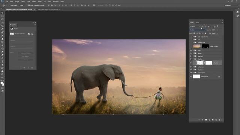Select the Clone Stamp tool
Screen dimensions: 240x135
[2, 39]
